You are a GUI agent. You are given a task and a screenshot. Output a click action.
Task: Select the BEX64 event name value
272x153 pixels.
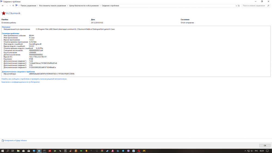point(31,36)
